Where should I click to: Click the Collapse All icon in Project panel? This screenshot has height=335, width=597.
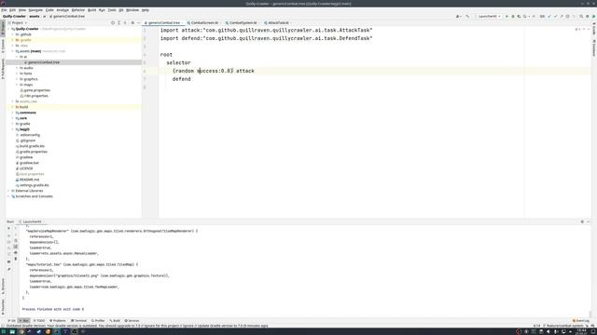[x=125, y=22]
